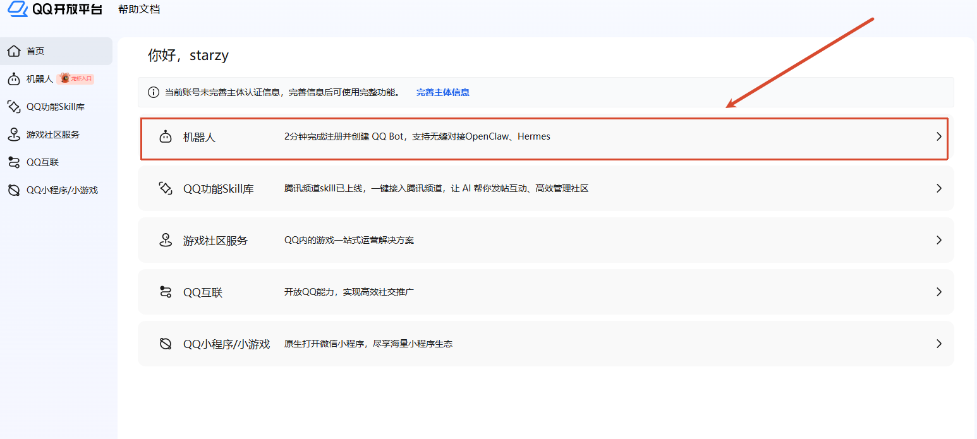Click the sidebar QQ小程序/小游戏 icon
977x439 pixels.
click(x=13, y=190)
